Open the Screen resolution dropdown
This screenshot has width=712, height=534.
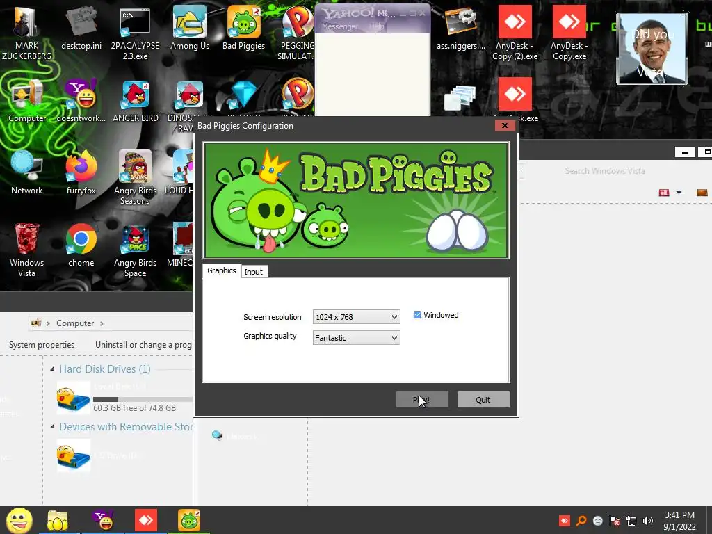click(x=357, y=317)
